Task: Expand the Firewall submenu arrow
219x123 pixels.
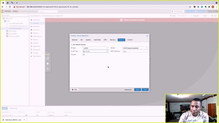Action: [42, 53]
